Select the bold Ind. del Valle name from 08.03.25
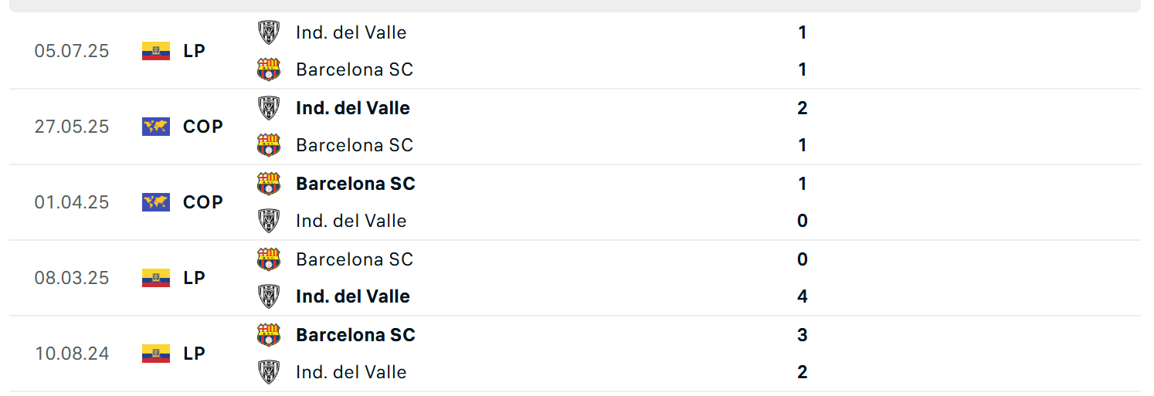The image size is (1154, 396). click(x=352, y=296)
